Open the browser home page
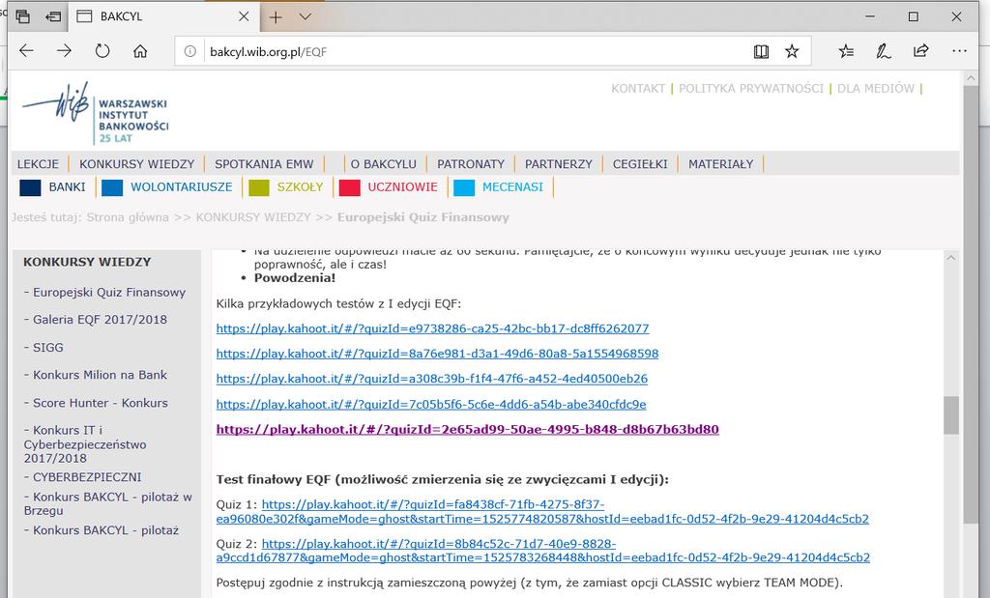Viewport: 990px width, 598px height. (140, 51)
